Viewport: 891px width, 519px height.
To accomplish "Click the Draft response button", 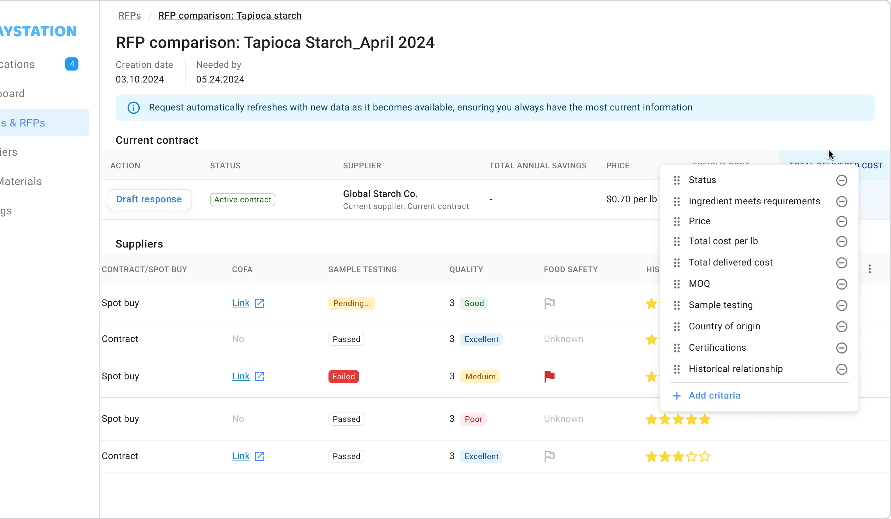I will [x=149, y=200].
